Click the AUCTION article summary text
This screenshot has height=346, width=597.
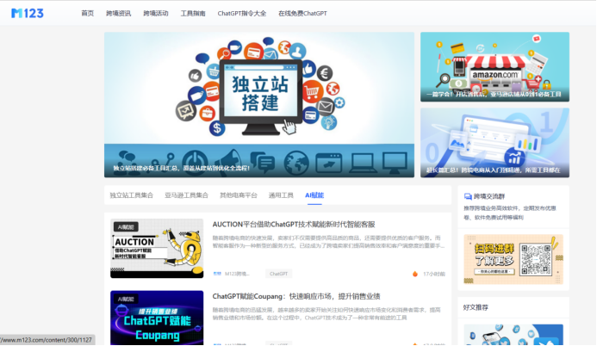click(x=328, y=242)
